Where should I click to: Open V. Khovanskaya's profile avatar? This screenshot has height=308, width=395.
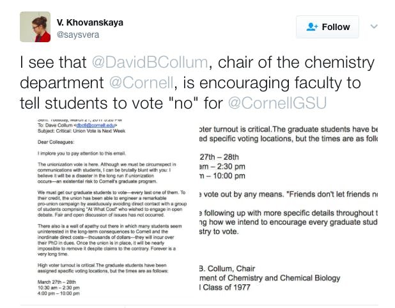tap(35, 27)
